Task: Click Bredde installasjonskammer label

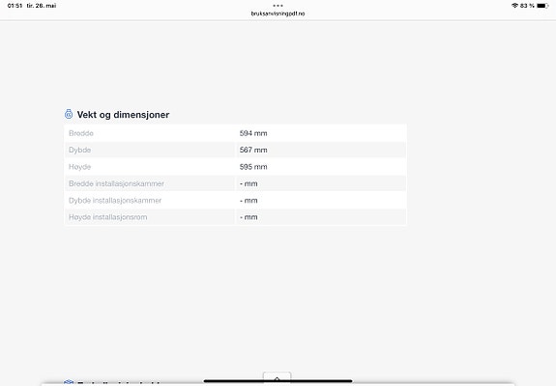Action: [116, 183]
